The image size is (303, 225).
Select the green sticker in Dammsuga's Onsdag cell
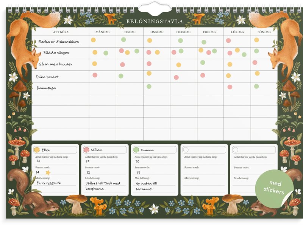click(149, 86)
